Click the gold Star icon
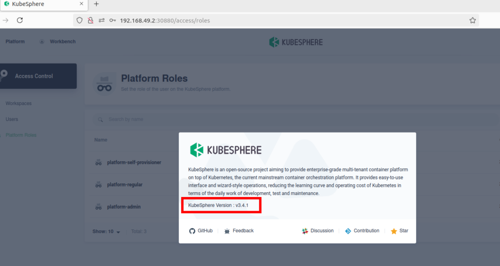The height and width of the screenshot is (266, 500). coord(394,231)
